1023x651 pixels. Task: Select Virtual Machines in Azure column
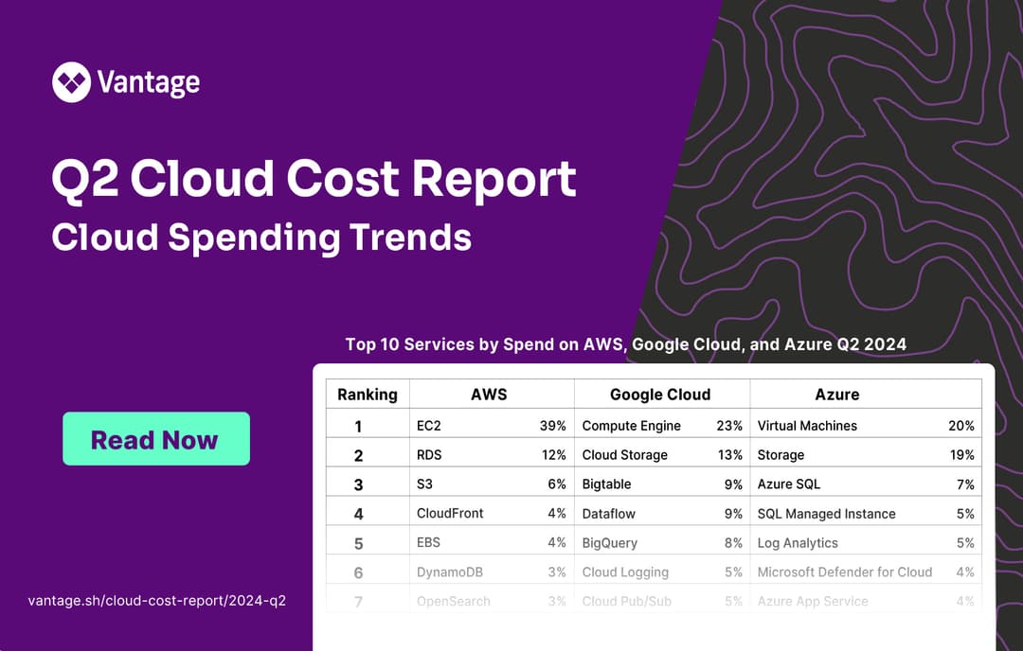pos(807,426)
